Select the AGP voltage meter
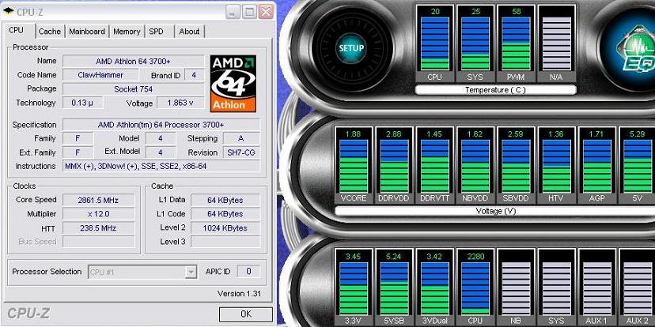 pyautogui.click(x=596, y=166)
